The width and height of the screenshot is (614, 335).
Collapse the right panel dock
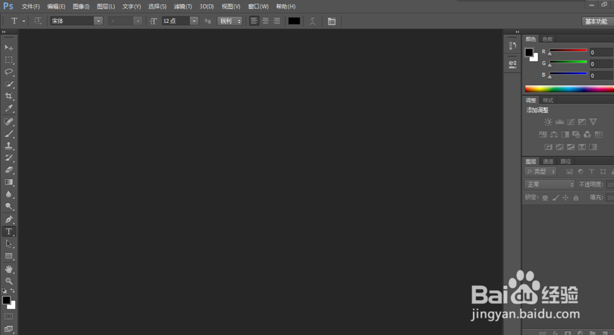[517, 32]
